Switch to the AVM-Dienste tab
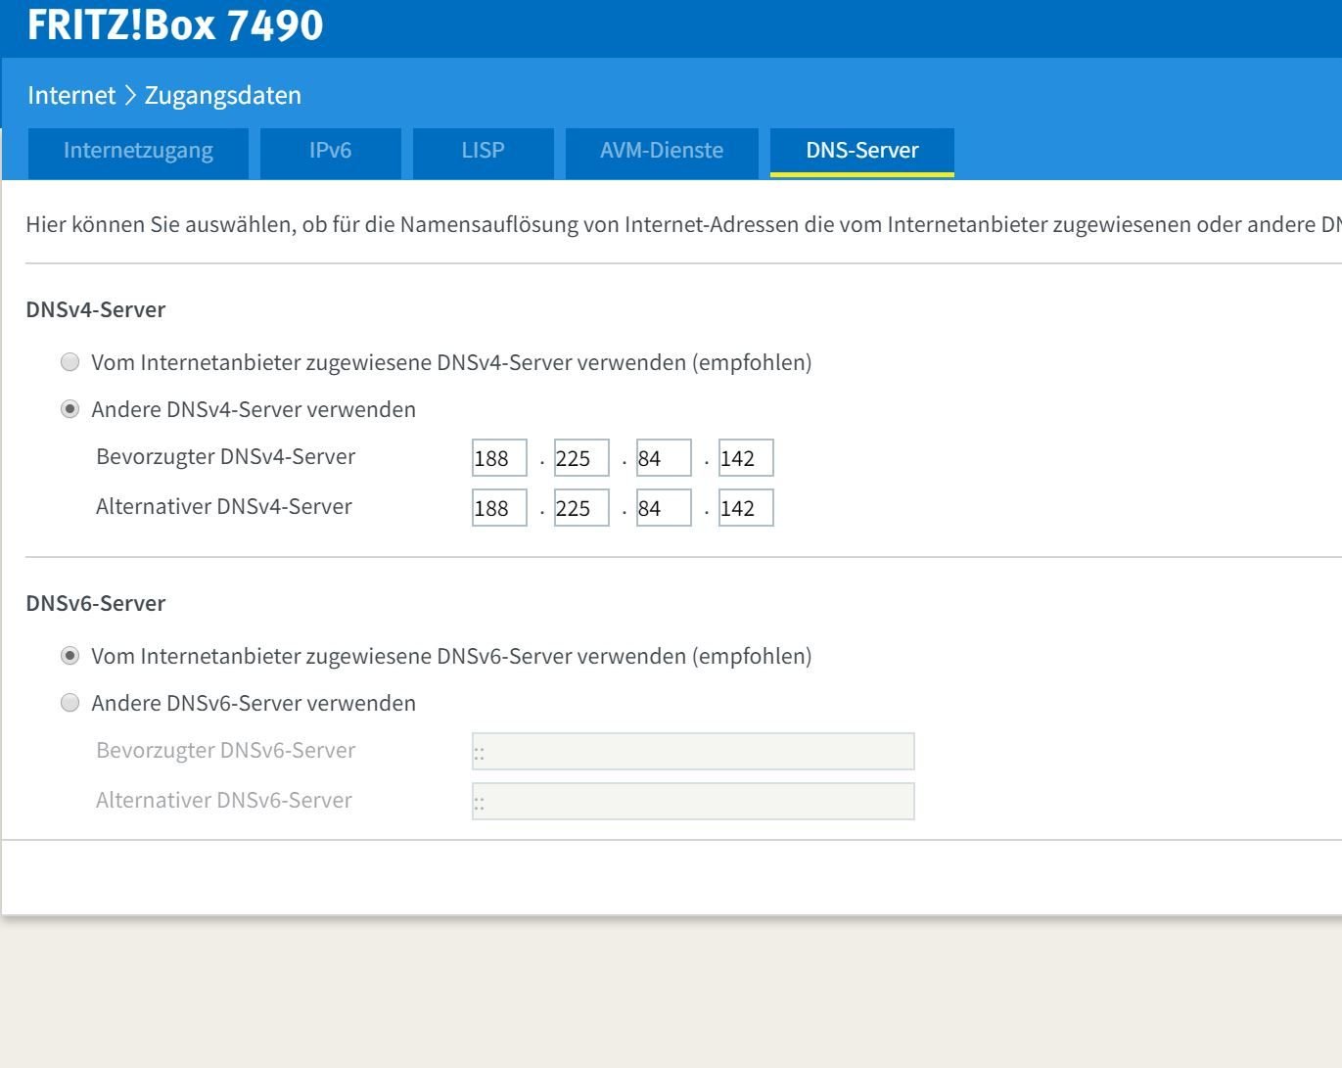Image resolution: width=1342 pixels, height=1068 pixels. [x=662, y=153]
